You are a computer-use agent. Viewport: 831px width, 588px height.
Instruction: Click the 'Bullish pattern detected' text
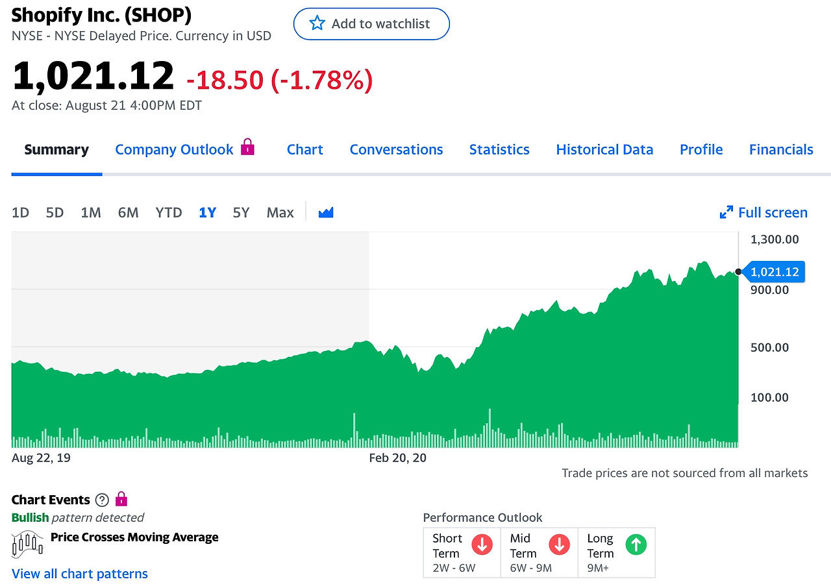(x=78, y=517)
